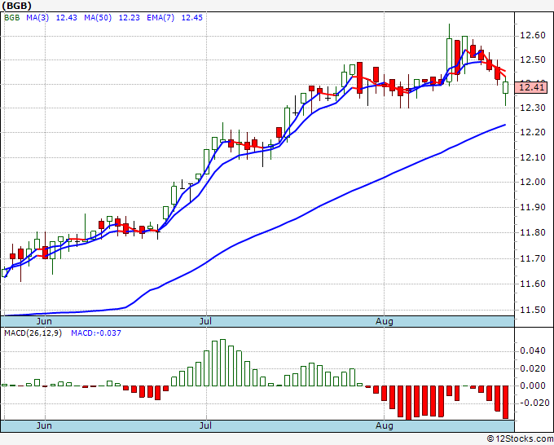Click Jun on the MACD panel axis
The width and height of the screenshot is (554, 445).
pyautogui.click(x=44, y=425)
